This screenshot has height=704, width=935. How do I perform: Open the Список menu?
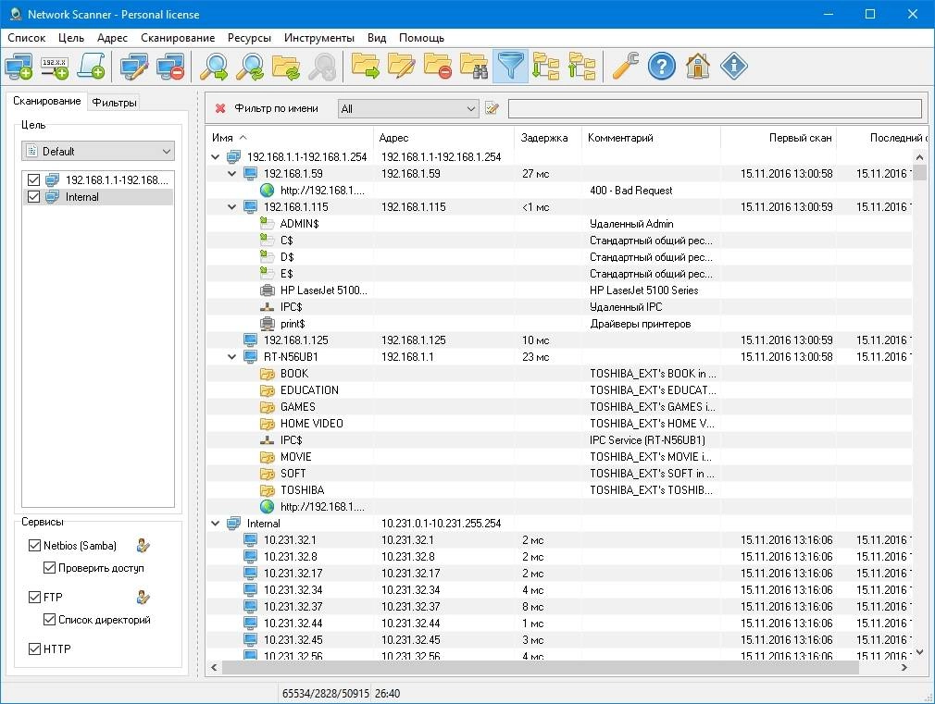[26, 38]
